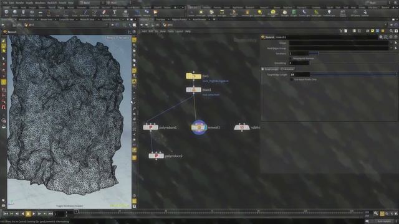399x224 pixels.
Task: Click the Box shelf tool
Action: tap(6, 12)
